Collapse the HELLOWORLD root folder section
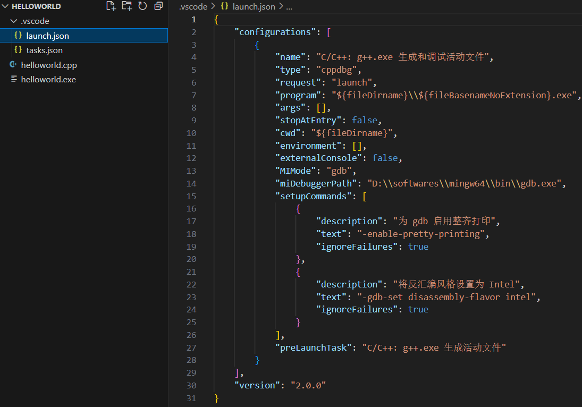 [x=5, y=6]
